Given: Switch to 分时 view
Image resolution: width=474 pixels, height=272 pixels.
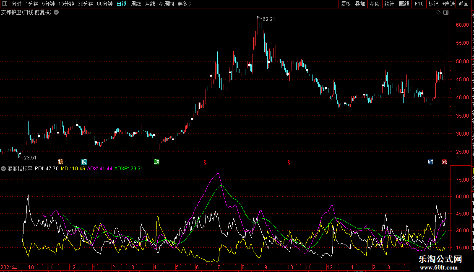Looking at the screenshot, I should coord(16,4).
